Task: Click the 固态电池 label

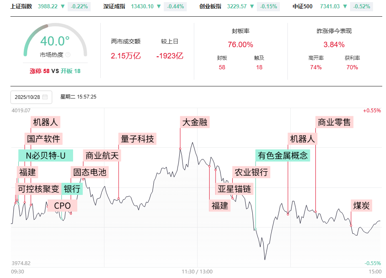Action: click(x=90, y=172)
